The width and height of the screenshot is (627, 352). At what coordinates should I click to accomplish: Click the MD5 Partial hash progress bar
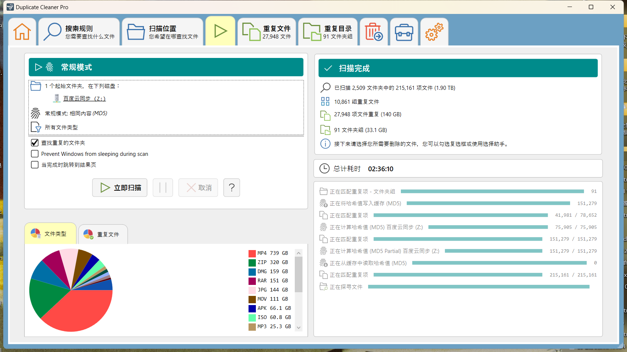(493, 251)
